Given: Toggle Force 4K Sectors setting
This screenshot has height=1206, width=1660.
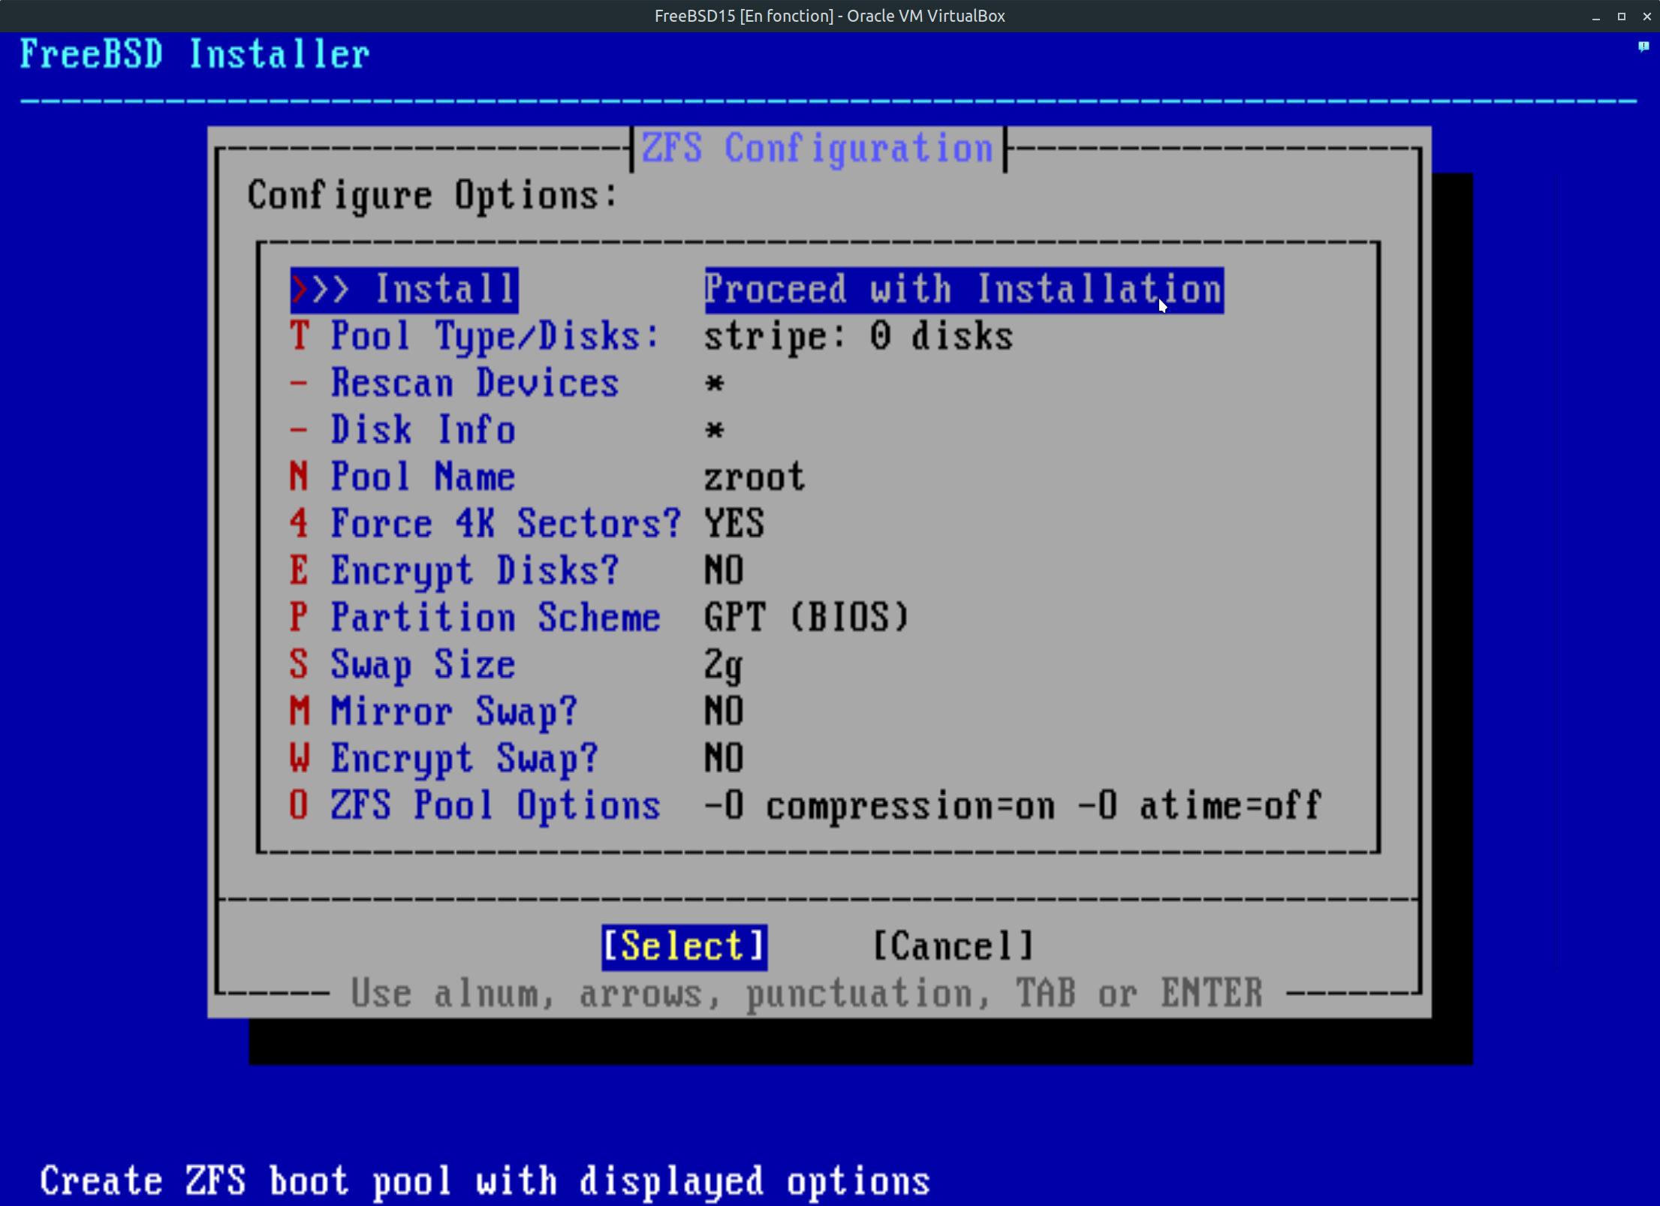Looking at the screenshot, I should (505, 524).
